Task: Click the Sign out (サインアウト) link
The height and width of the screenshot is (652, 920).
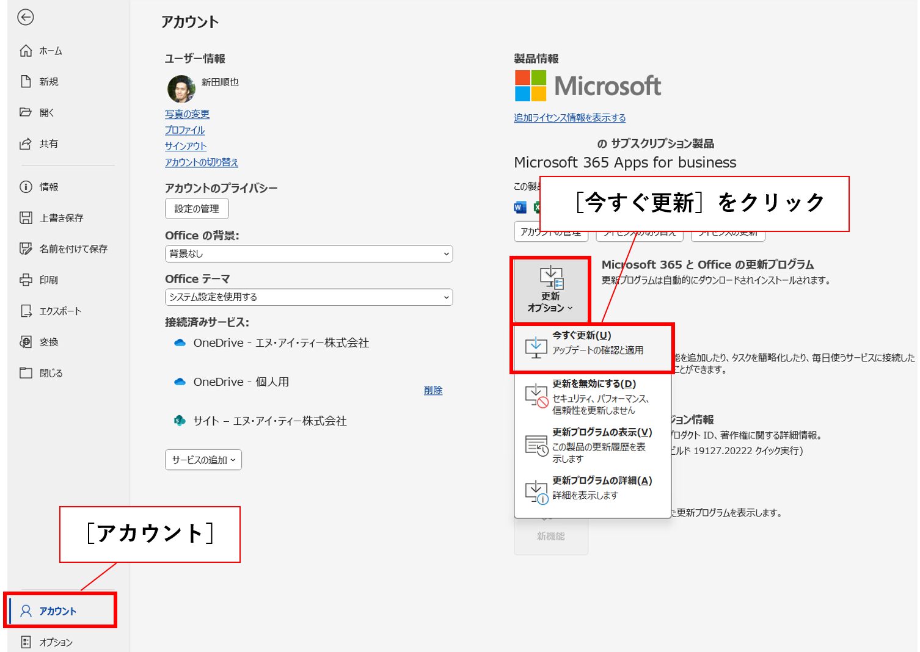Action: [186, 147]
